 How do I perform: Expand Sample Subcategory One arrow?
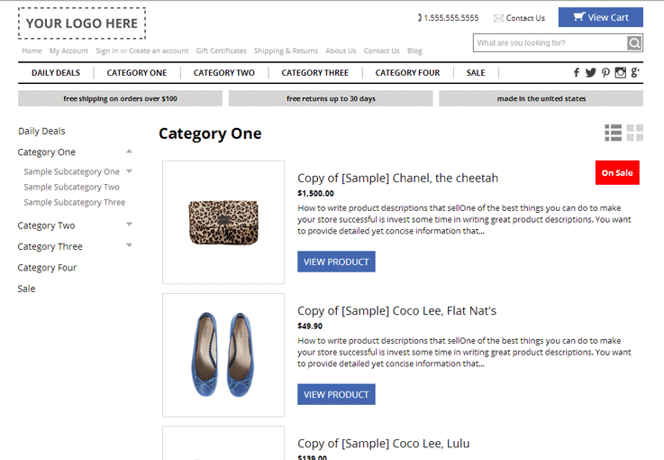click(130, 171)
